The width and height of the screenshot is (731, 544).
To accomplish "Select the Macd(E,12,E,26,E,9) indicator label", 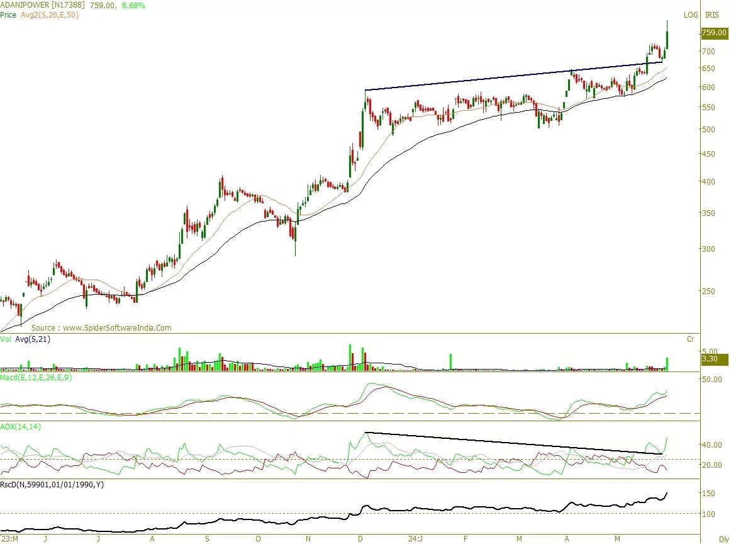I will [36, 377].
